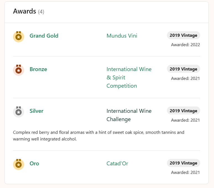Follow the Catad'Or competition link

click(x=117, y=163)
